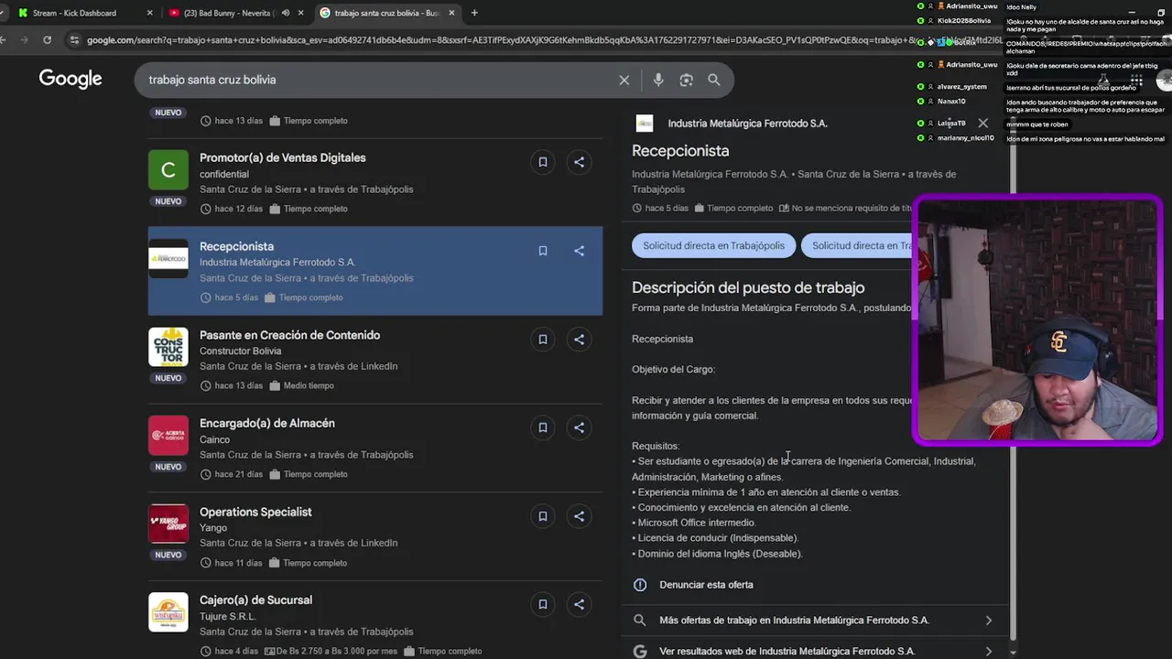Click the 'Descripción del puesto de trabajo' heading
The height and width of the screenshot is (659, 1172).
click(x=748, y=287)
